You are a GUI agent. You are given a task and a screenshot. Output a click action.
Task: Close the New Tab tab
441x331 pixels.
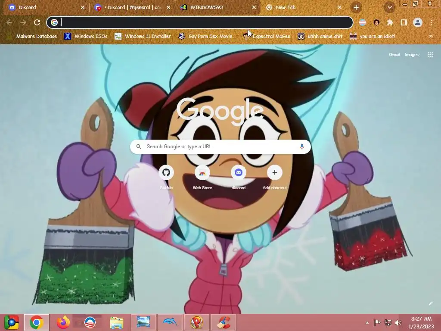pos(339,7)
